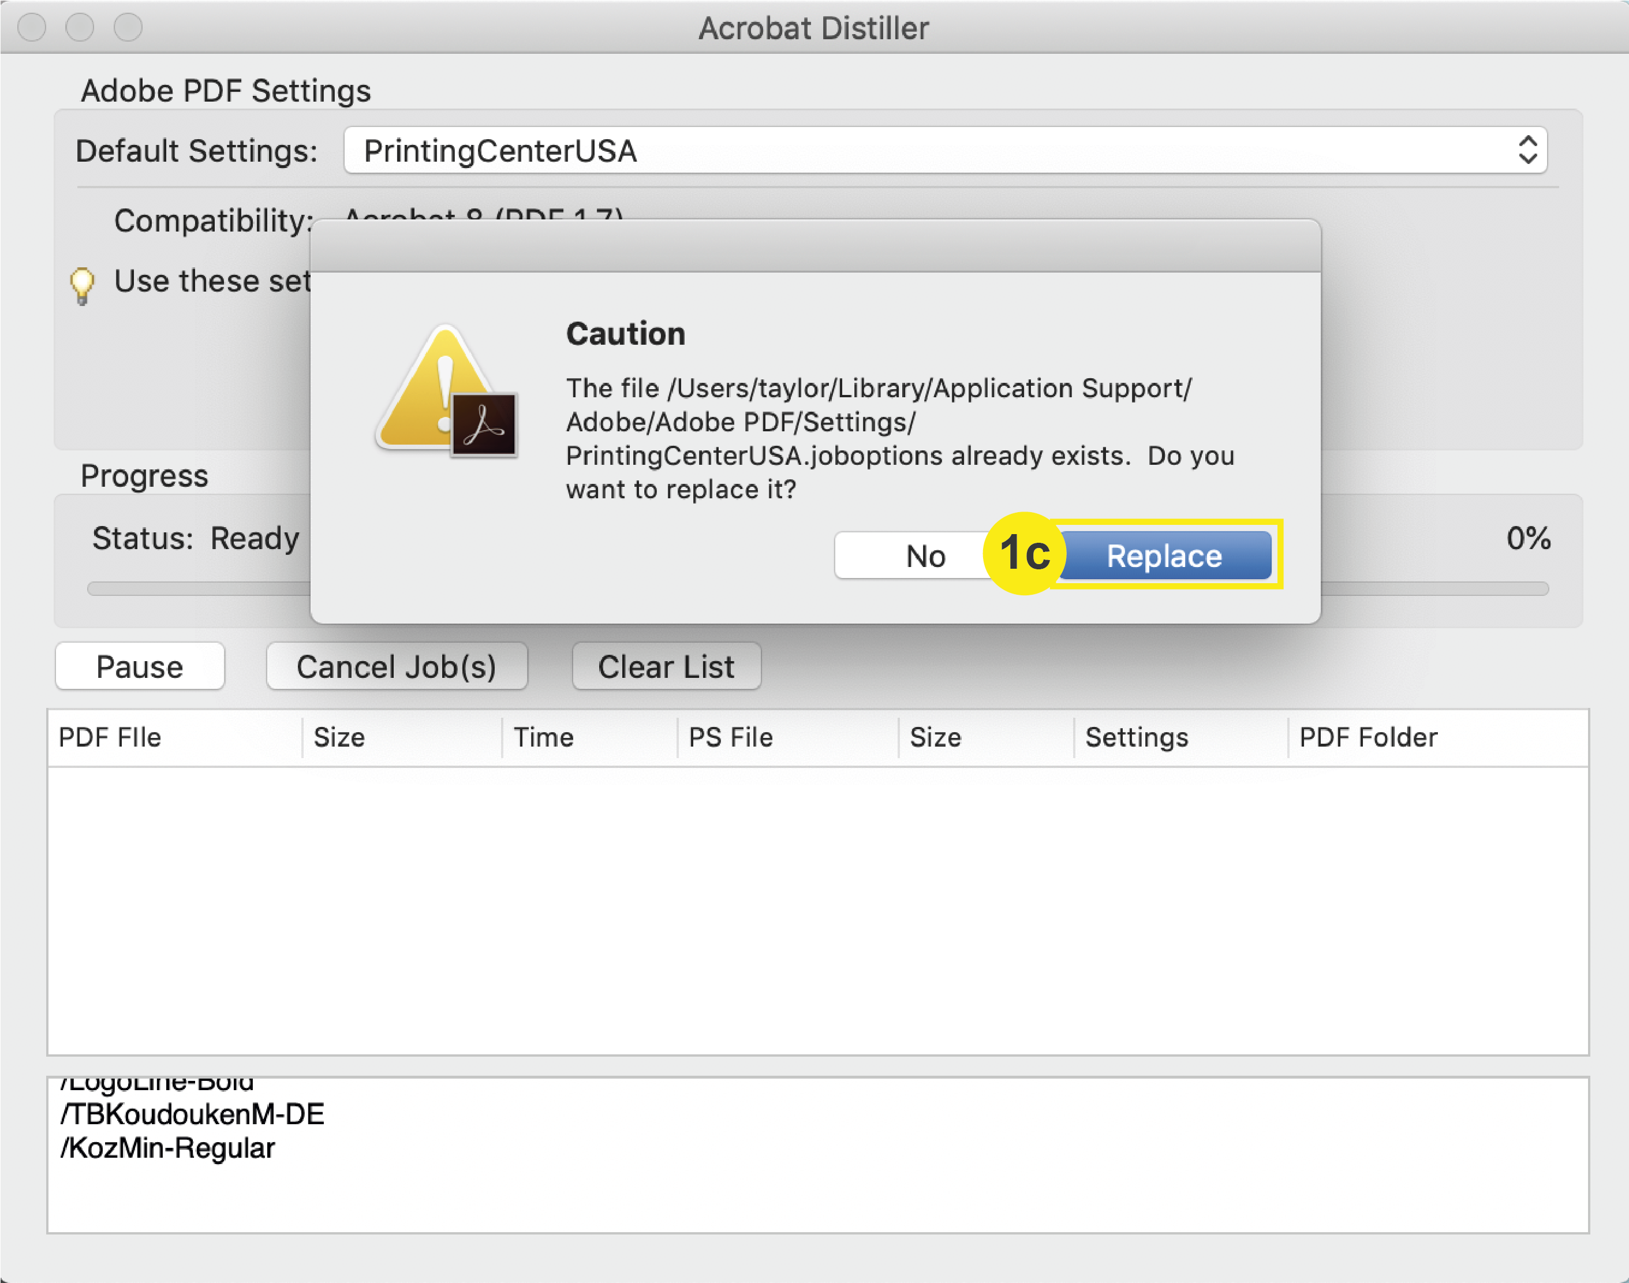Click the red close window button

click(x=32, y=28)
